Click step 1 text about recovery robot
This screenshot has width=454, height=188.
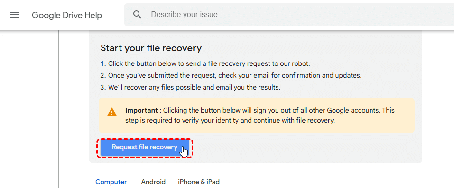[x=205, y=63]
